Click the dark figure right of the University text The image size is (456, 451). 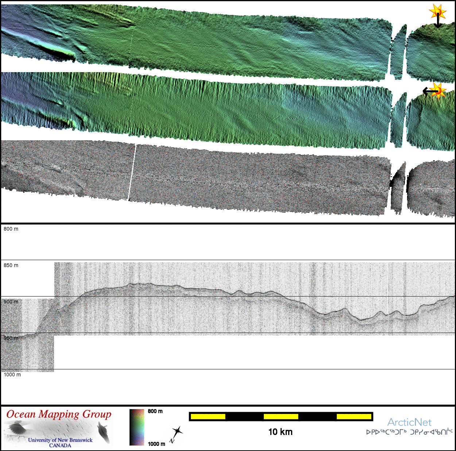pos(104,432)
